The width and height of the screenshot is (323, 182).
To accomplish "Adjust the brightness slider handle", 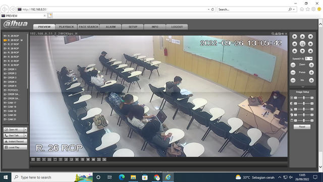I will (304, 98).
